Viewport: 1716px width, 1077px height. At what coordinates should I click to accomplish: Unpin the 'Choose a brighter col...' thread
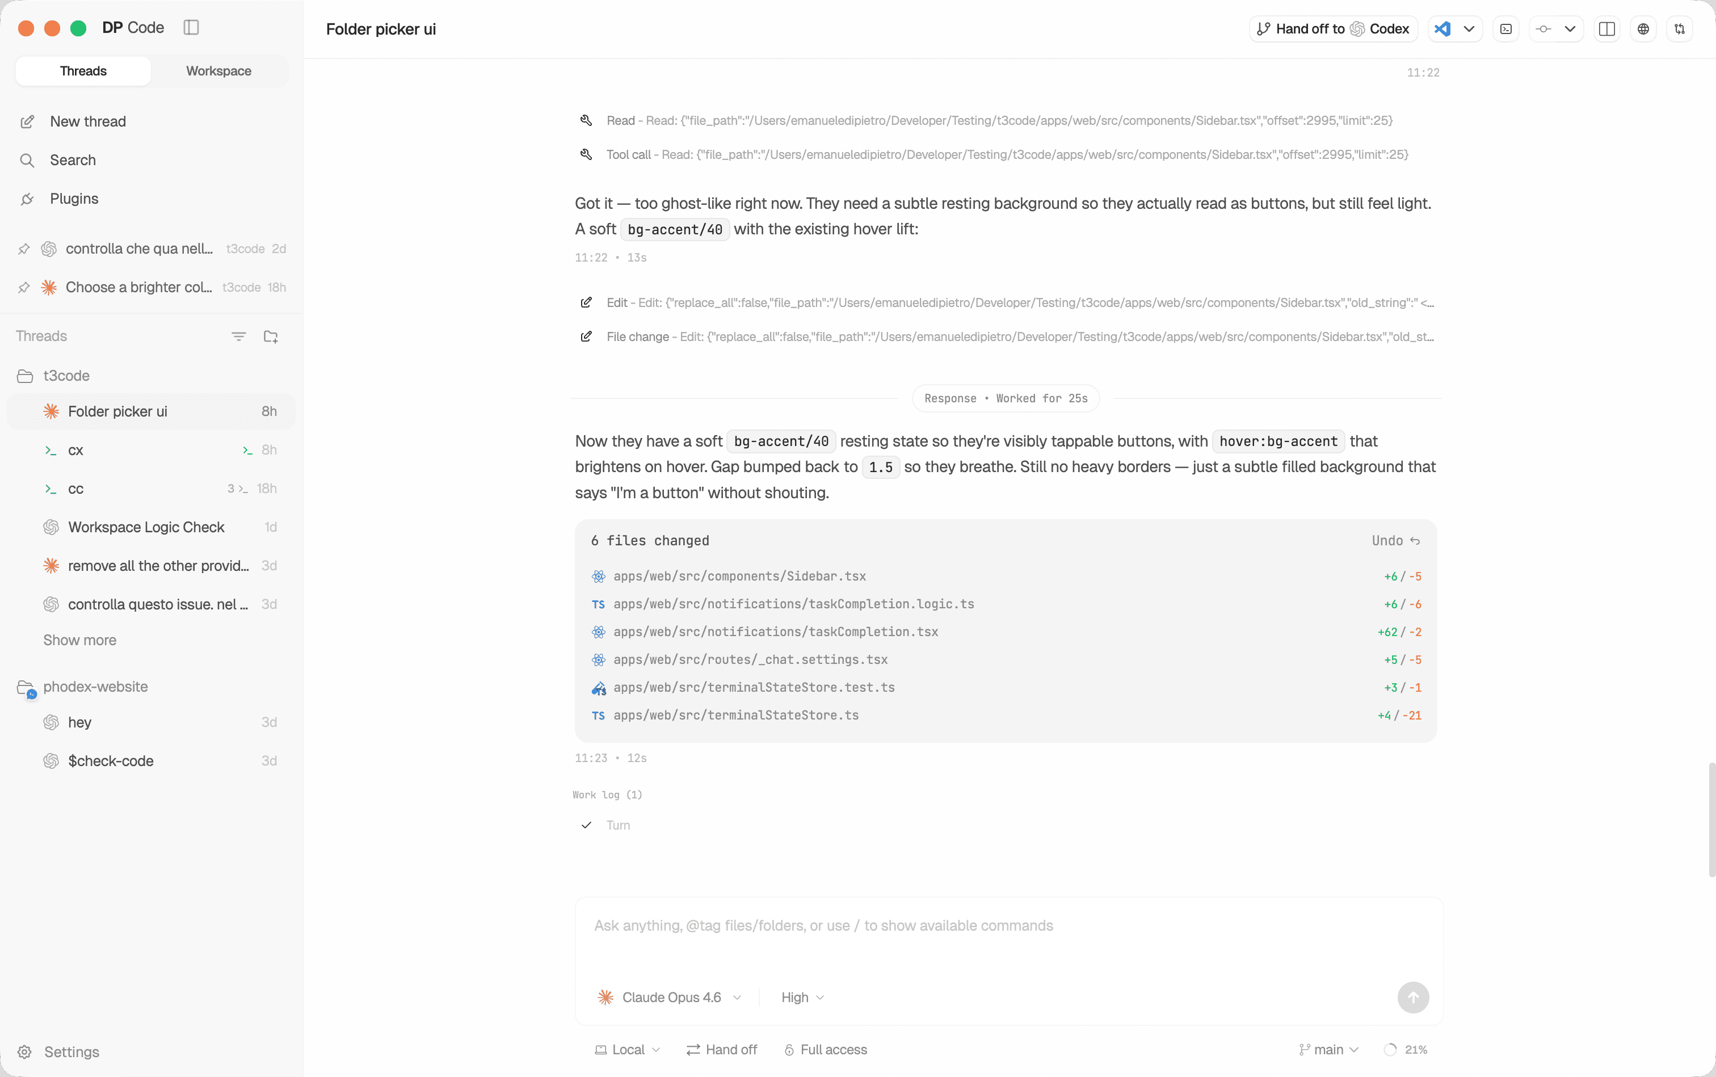click(x=23, y=287)
